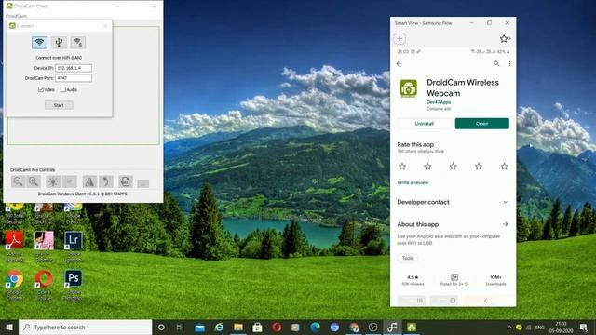Focus the Device IP input field

pyautogui.click(x=74, y=68)
